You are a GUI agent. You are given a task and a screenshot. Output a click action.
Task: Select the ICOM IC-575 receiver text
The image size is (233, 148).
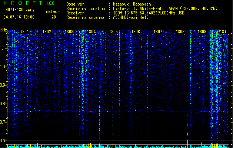[149, 13]
